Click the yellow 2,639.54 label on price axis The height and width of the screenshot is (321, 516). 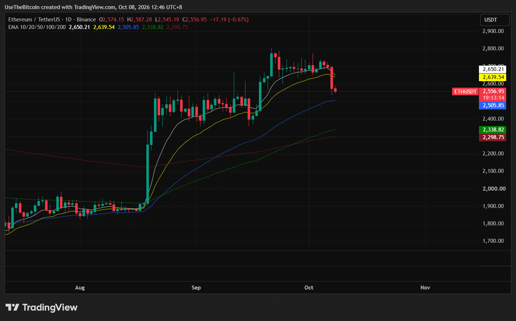(492, 77)
